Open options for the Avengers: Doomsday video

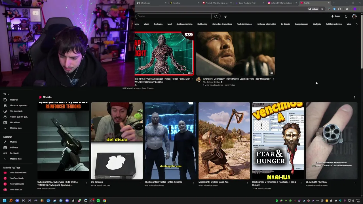click(x=273, y=79)
